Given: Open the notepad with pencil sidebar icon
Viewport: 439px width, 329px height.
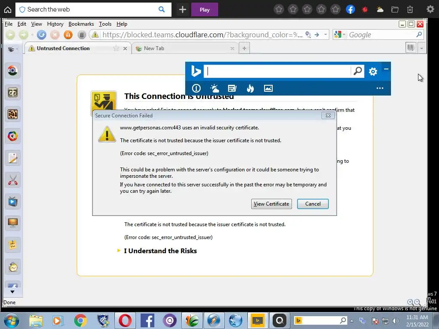Looking at the screenshot, I should [12, 158].
